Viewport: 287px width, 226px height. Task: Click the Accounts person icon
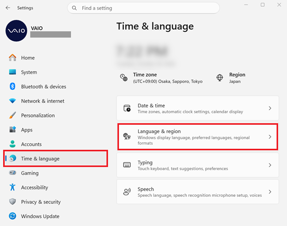click(x=13, y=144)
